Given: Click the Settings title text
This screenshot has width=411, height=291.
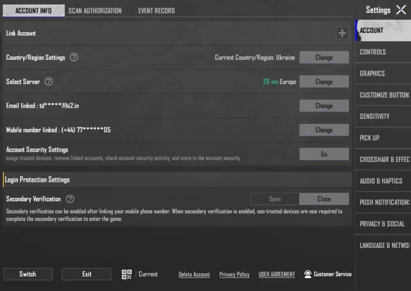Looking at the screenshot, I should pyautogui.click(x=378, y=10).
